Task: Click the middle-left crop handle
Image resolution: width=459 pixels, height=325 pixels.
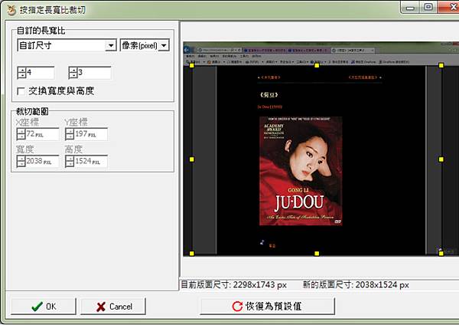Action: [192, 159]
